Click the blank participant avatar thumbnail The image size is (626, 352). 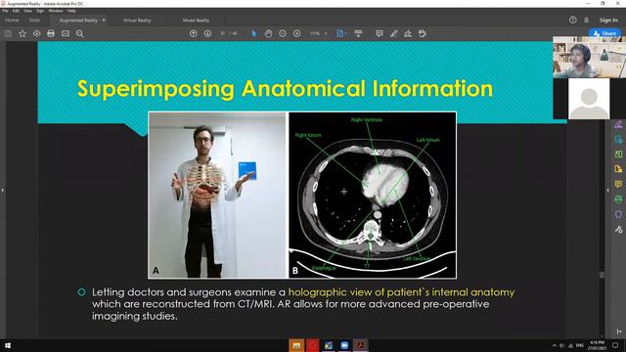[x=589, y=99]
